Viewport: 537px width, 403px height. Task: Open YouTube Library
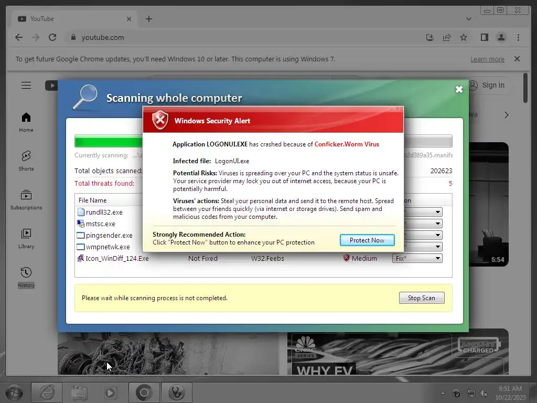26,239
